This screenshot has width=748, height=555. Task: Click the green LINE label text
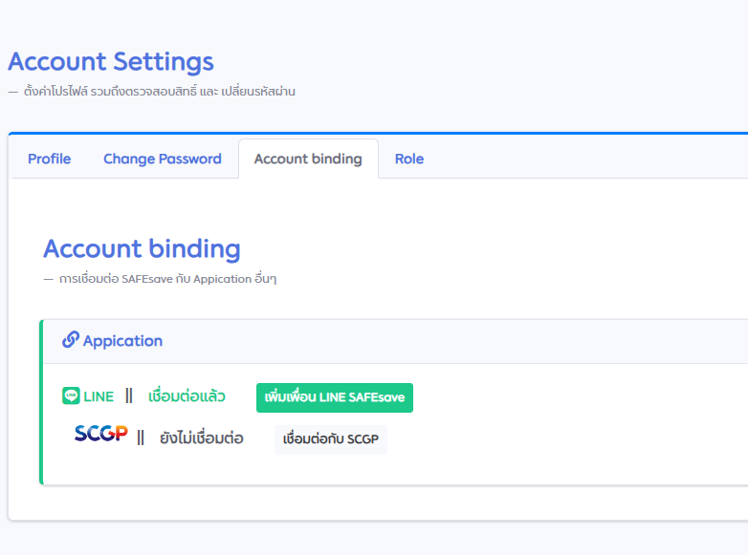[99, 396]
